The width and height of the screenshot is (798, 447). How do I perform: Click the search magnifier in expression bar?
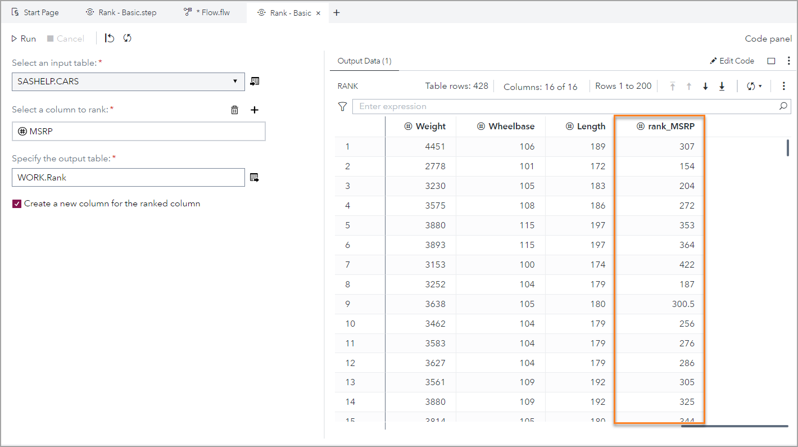point(783,106)
